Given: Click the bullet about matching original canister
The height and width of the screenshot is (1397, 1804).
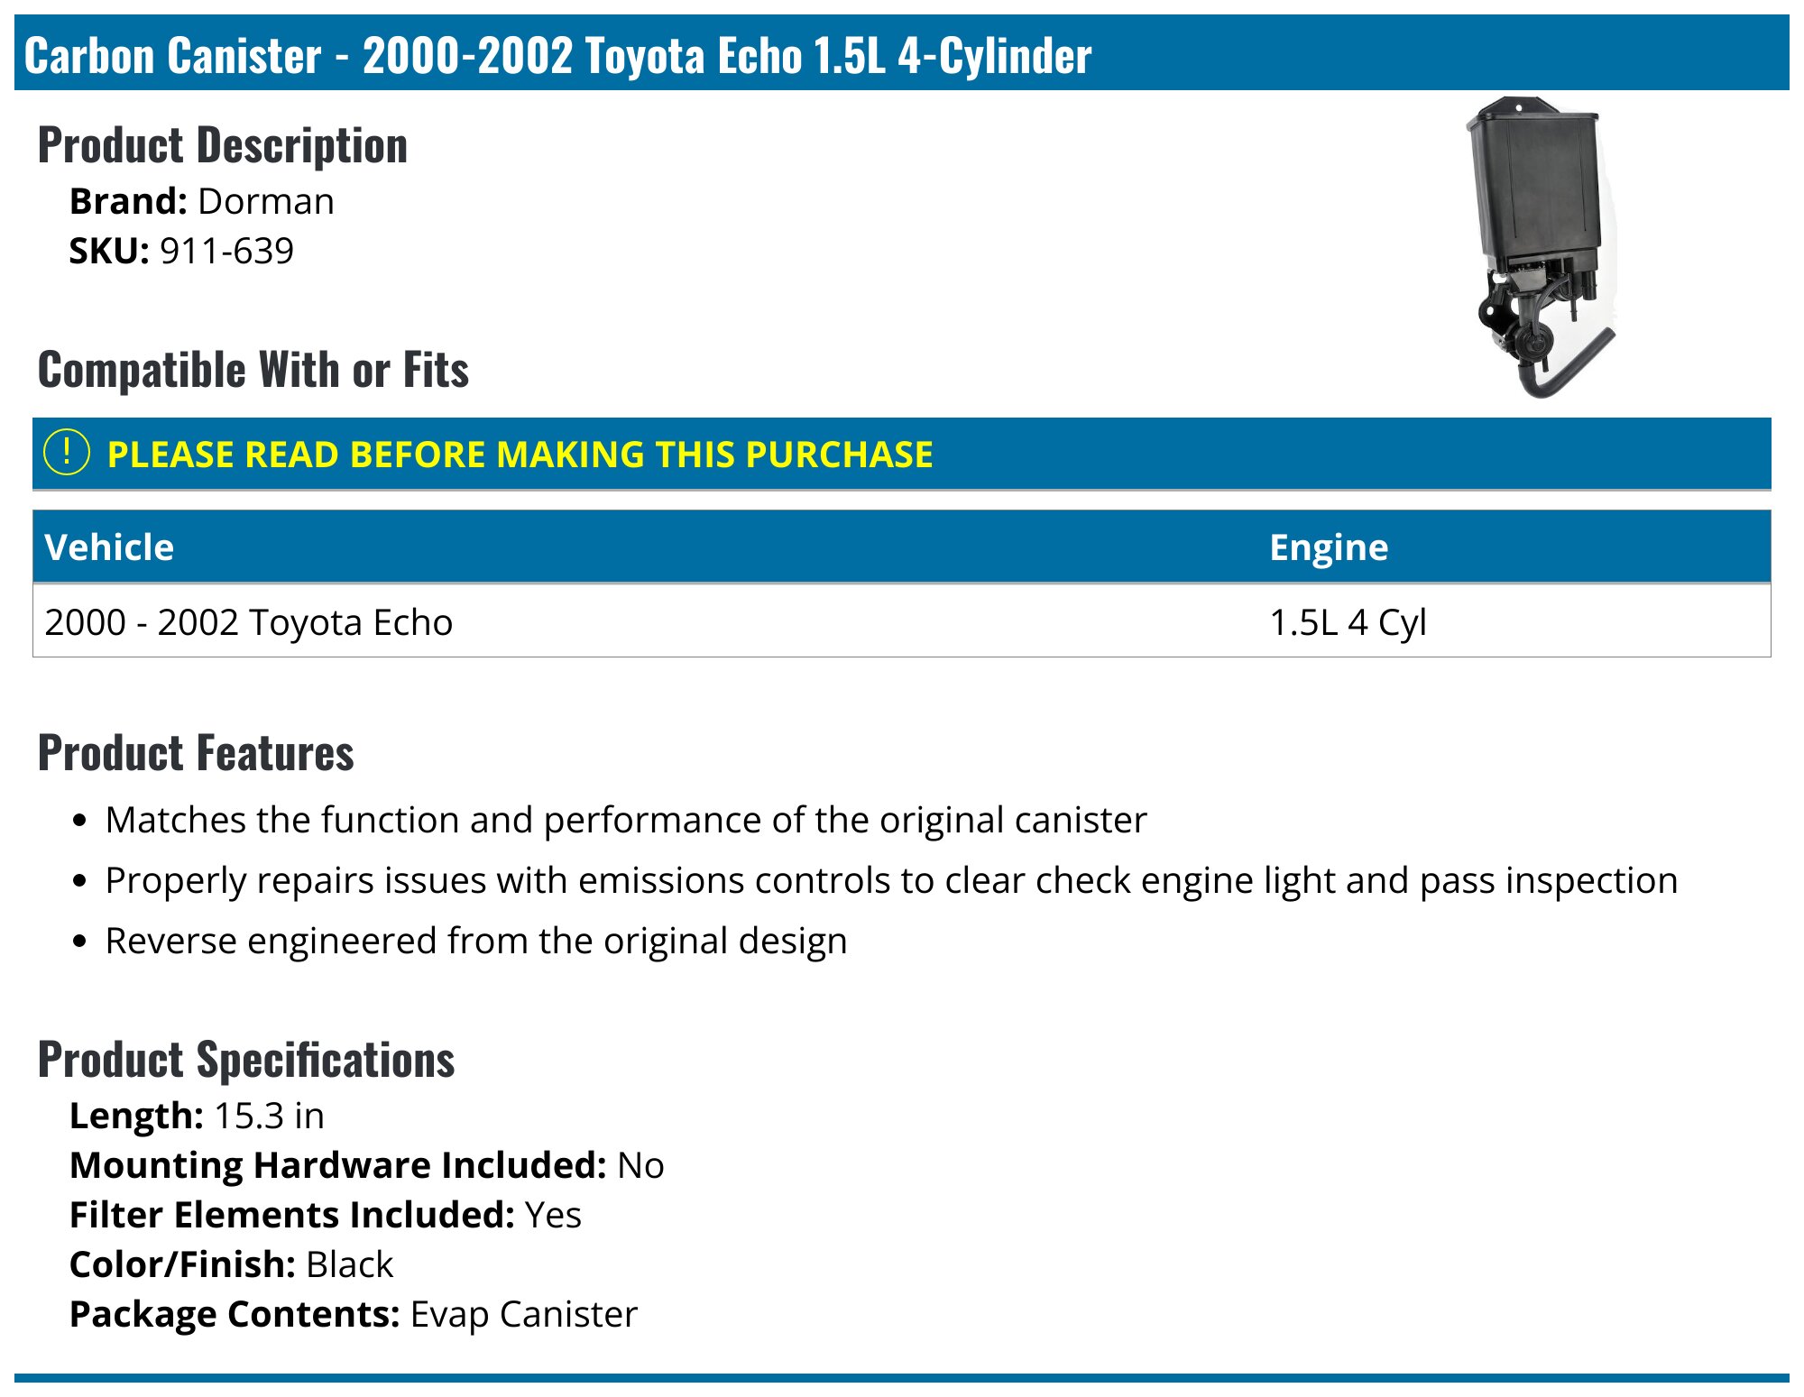Looking at the screenshot, I should pyautogui.click(x=625, y=820).
